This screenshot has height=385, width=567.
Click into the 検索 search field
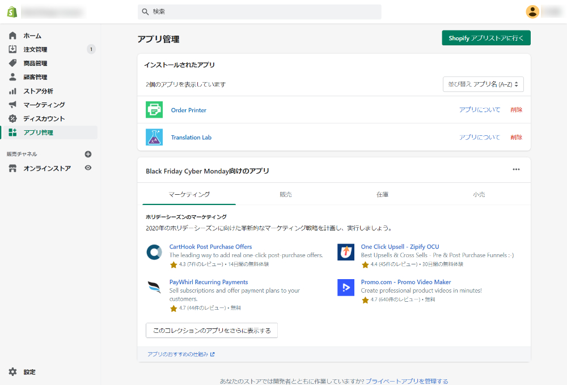[259, 11]
